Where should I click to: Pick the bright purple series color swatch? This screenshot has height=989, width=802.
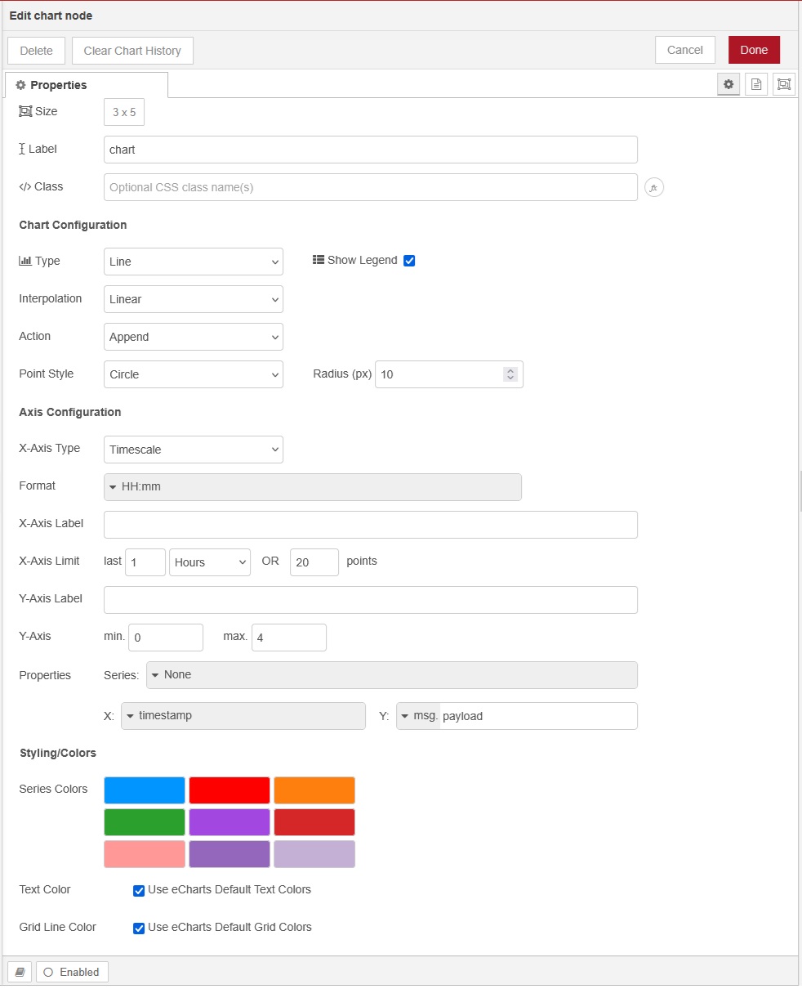[229, 822]
